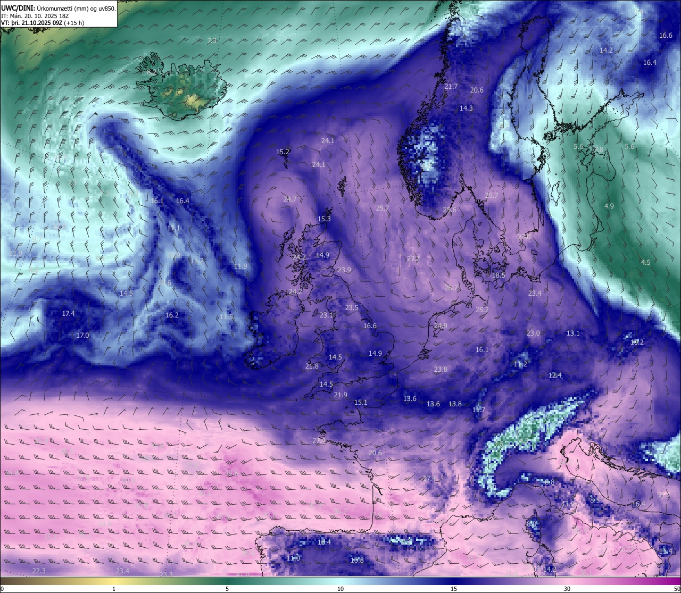The width and height of the screenshot is (681, 593).
Task: Click the 23.1 value over the Irish Sea
Action: tap(326, 315)
